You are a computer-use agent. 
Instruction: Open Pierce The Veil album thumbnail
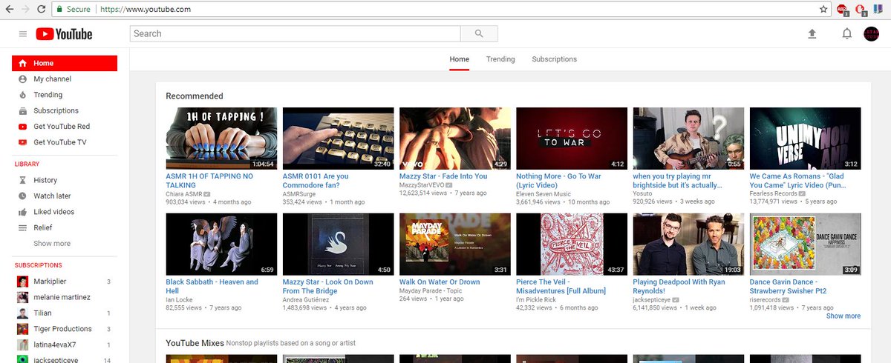(572, 244)
